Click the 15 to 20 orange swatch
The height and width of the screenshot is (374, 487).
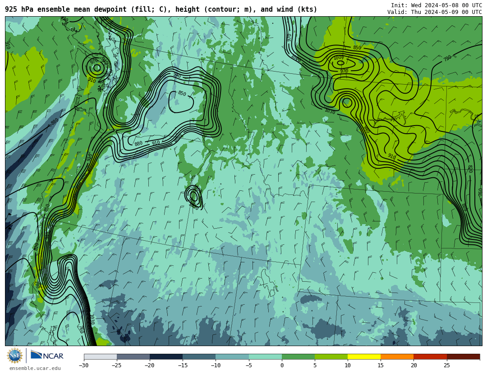tap(397, 356)
